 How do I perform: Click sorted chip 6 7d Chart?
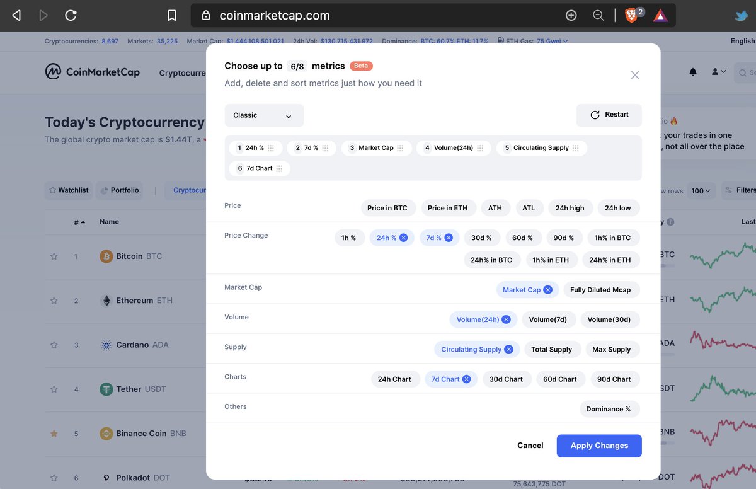(x=260, y=168)
